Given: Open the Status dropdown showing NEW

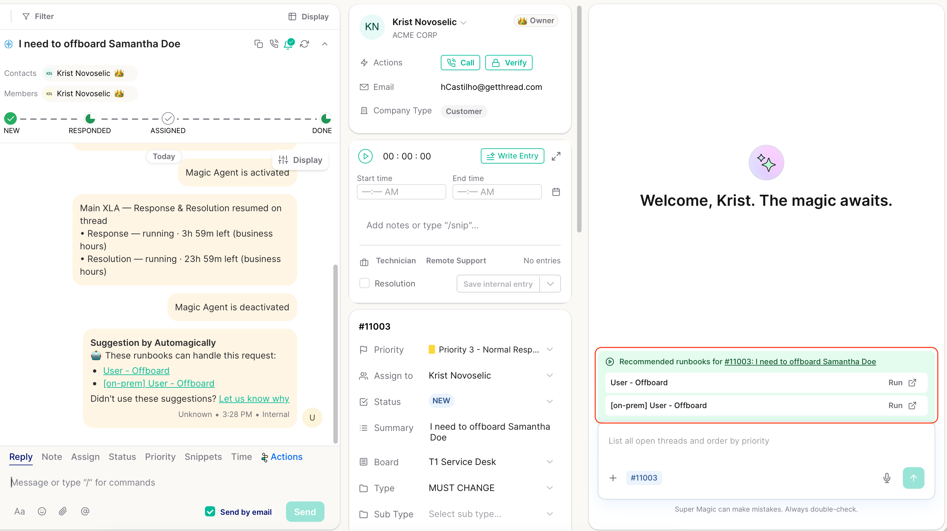Looking at the screenshot, I should (549, 401).
